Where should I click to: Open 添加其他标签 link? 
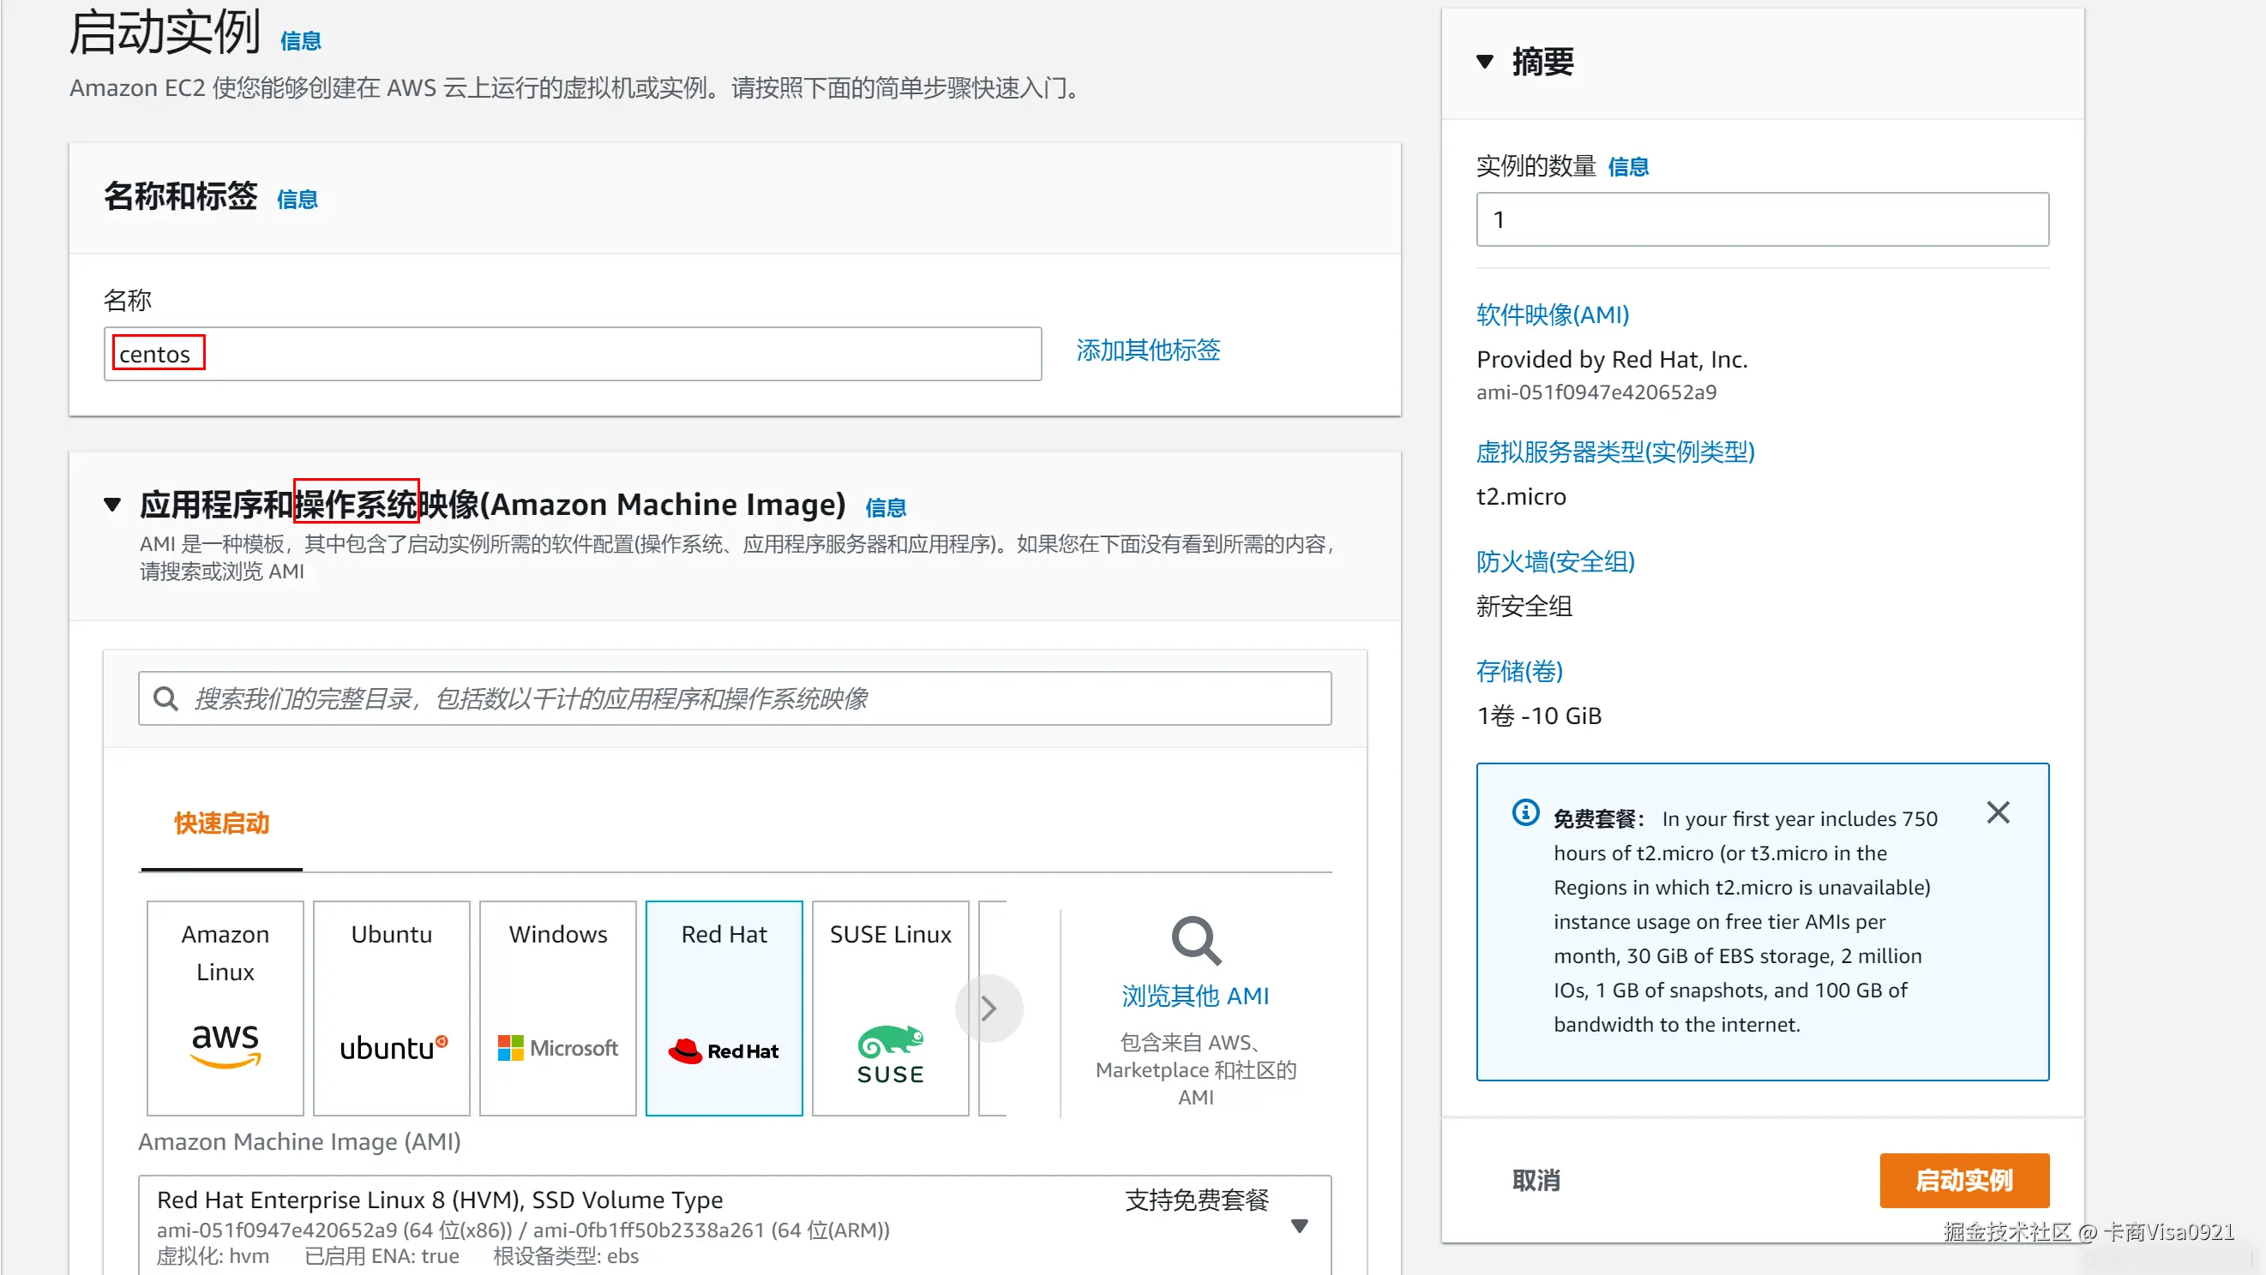tap(1148, 350)
